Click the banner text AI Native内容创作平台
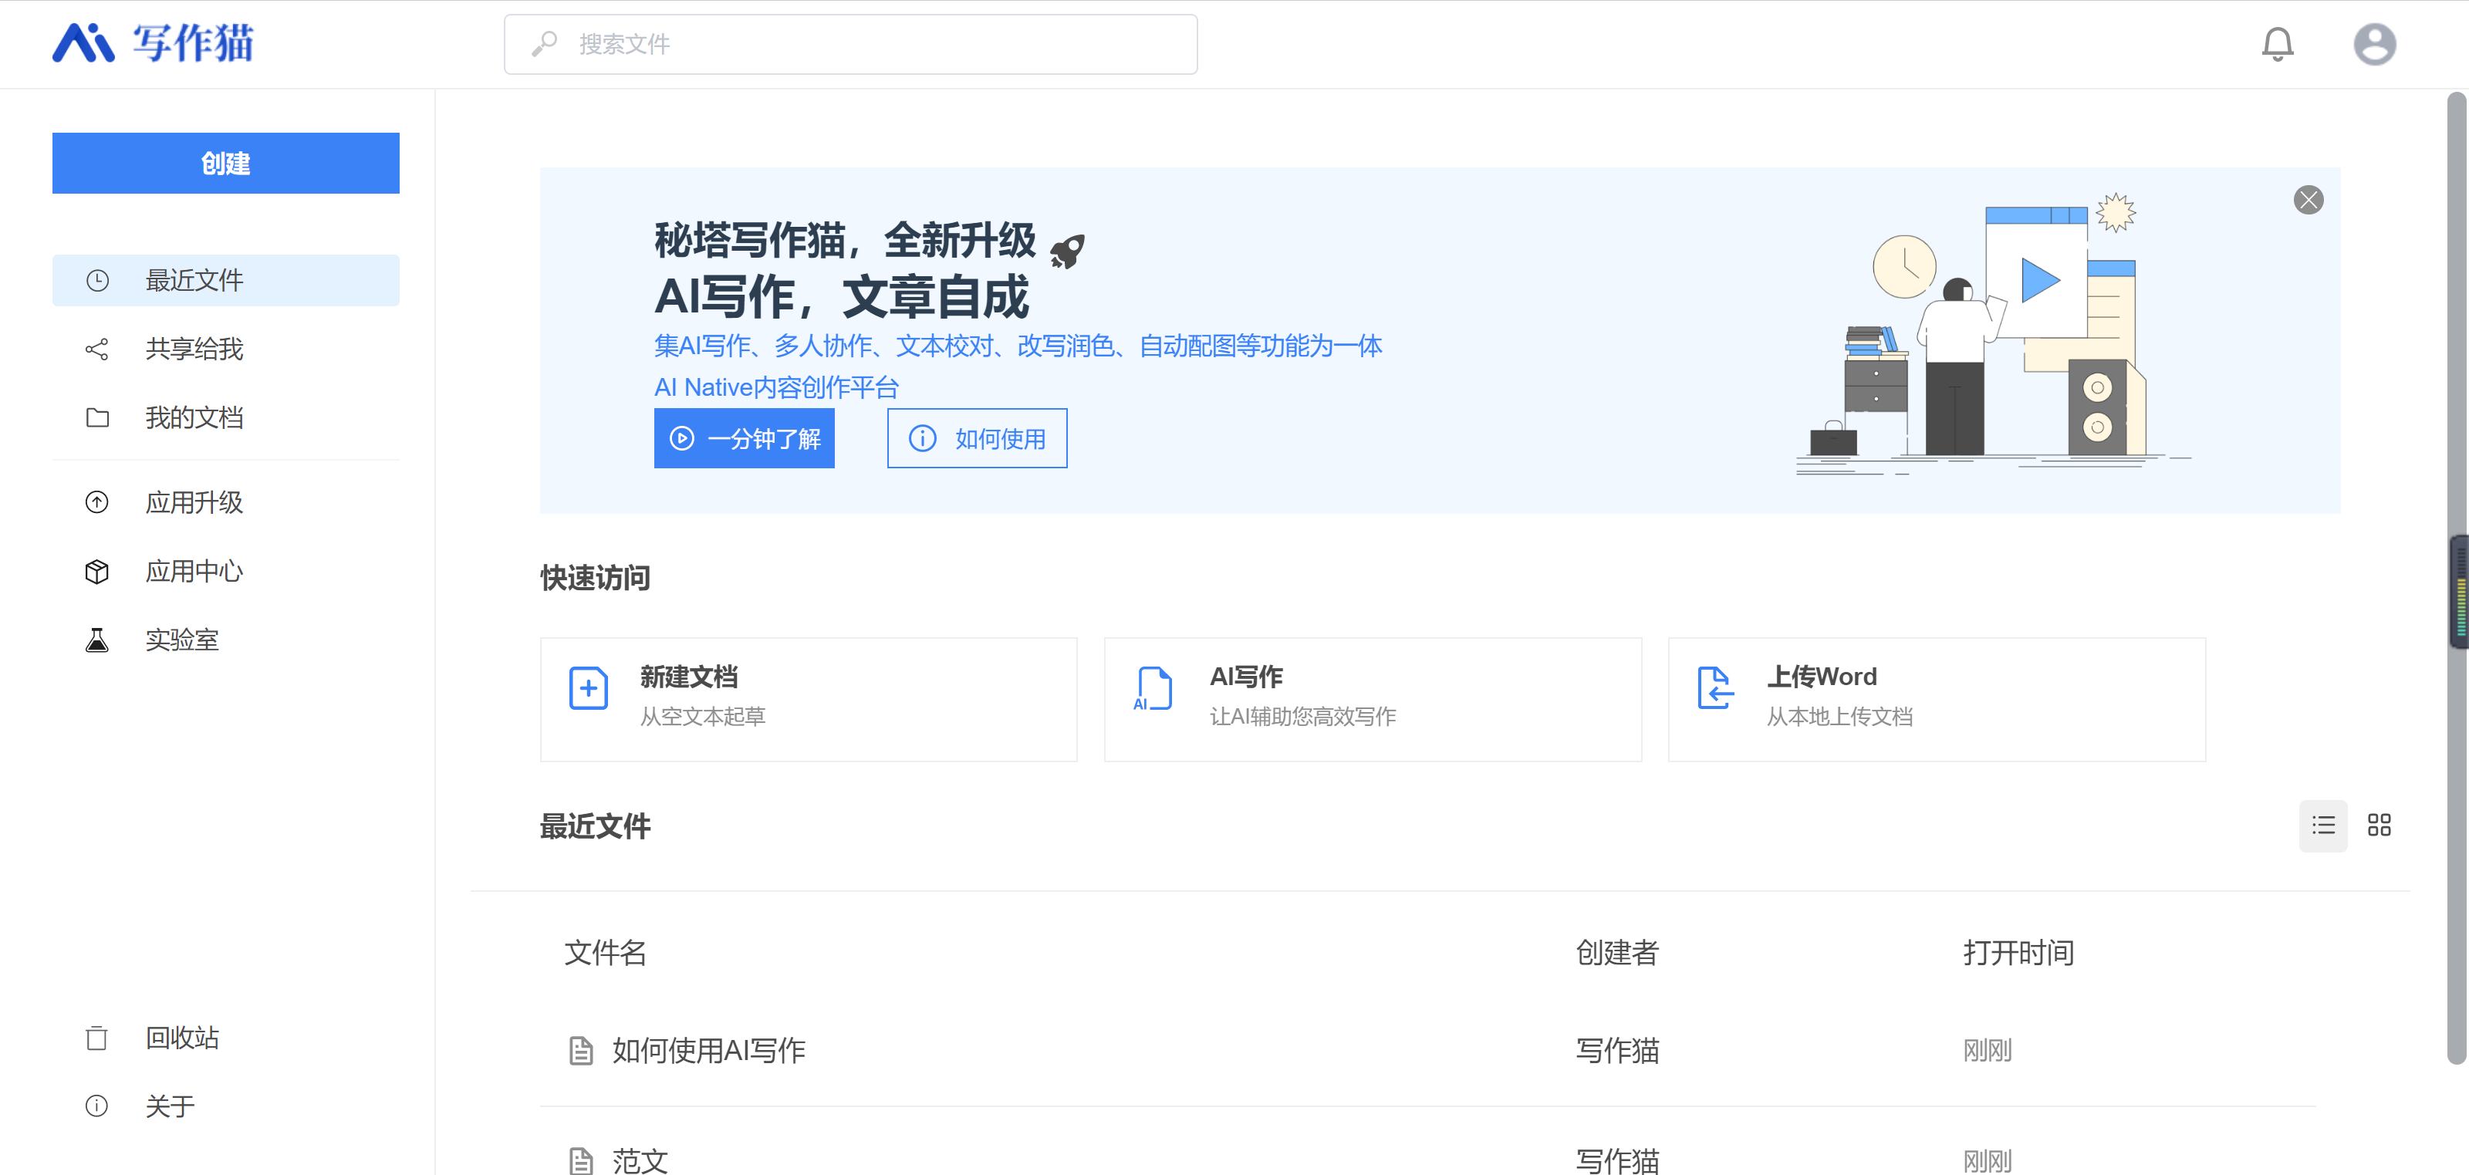Screen dimensions: 2469x1175 [x=776, y=387]
